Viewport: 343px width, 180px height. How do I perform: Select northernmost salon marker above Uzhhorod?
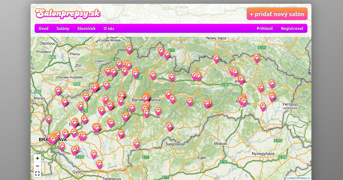click(x=272, y=84)
